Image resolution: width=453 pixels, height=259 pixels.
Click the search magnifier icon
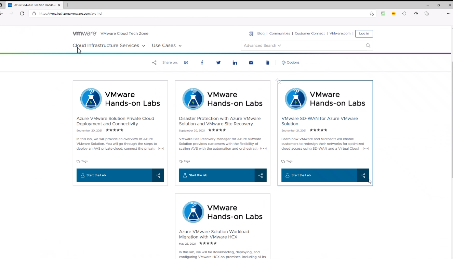point(368,45)
